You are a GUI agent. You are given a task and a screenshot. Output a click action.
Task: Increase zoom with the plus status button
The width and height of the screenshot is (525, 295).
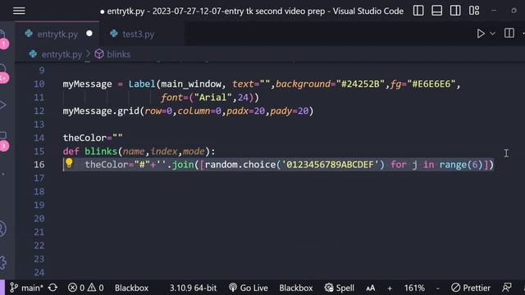coord(390,288)
